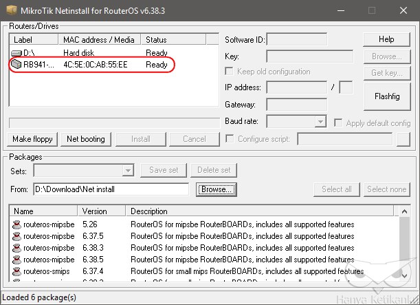
Task: Click the package list scroll up arrow
Action: [x=404, y=211]
